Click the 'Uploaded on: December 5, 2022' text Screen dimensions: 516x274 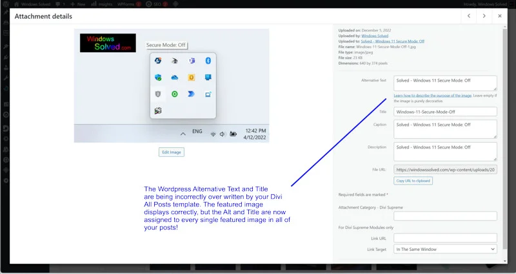[x=364, y=30]
